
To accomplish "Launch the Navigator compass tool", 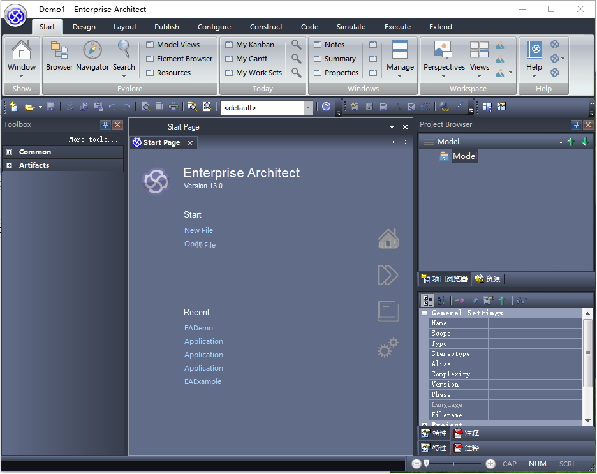I will (x=92, y=56).
